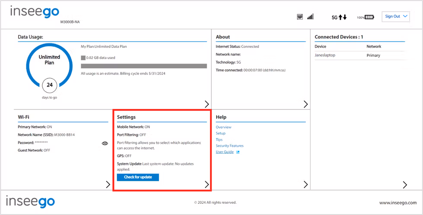423x215 pixels.
Task: Click the Check for update button
Action: tap(138, 178)
